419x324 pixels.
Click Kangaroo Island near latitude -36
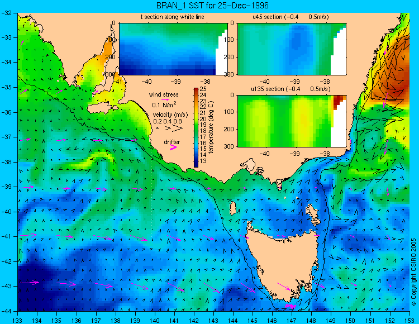click(102, 108)
